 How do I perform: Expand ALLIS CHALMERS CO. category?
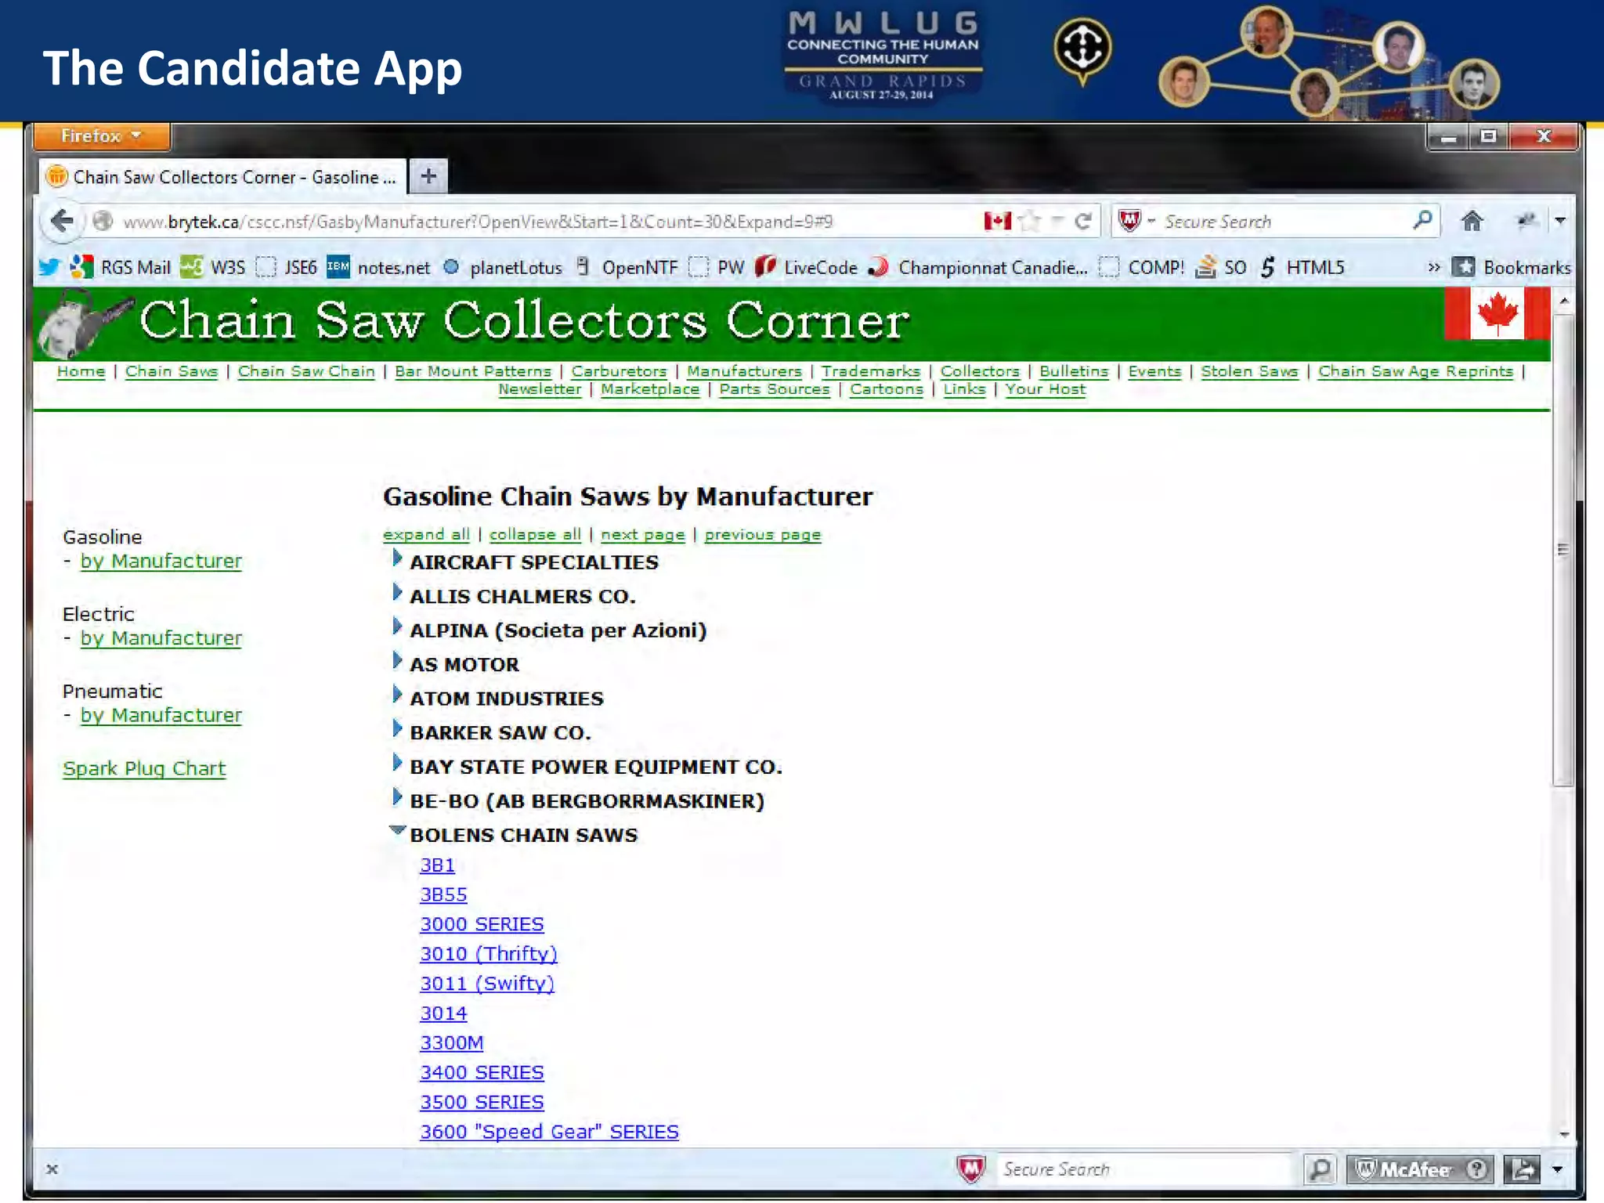[397, 593]
